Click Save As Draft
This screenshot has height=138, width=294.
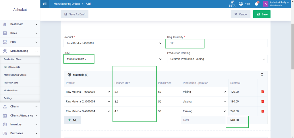tap(74, 14)
